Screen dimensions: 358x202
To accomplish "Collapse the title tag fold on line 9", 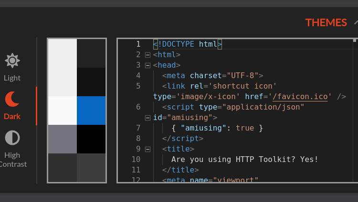I will point(147,149).
